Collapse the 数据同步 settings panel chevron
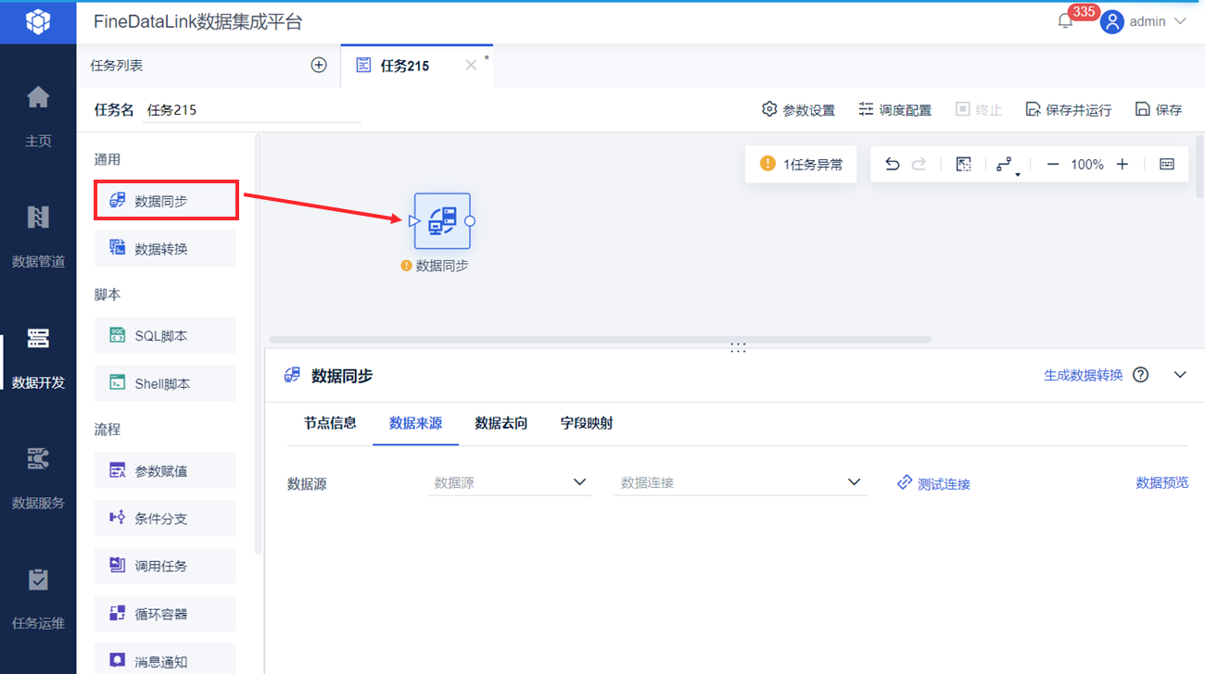Screen dimensions: 1205x674 pyautogui.click(x=1180, y=375)
